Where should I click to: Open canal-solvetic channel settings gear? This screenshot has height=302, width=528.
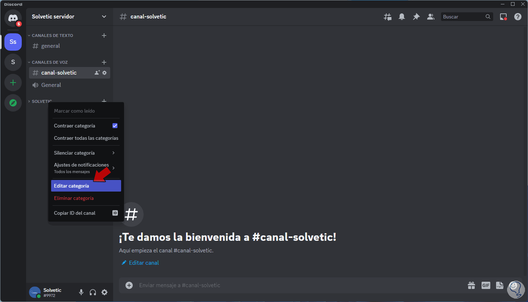point(104,73)
